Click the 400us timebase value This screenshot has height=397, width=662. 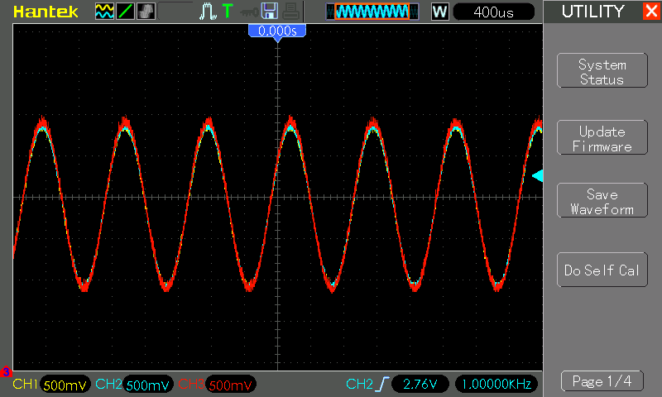point(493,12)
